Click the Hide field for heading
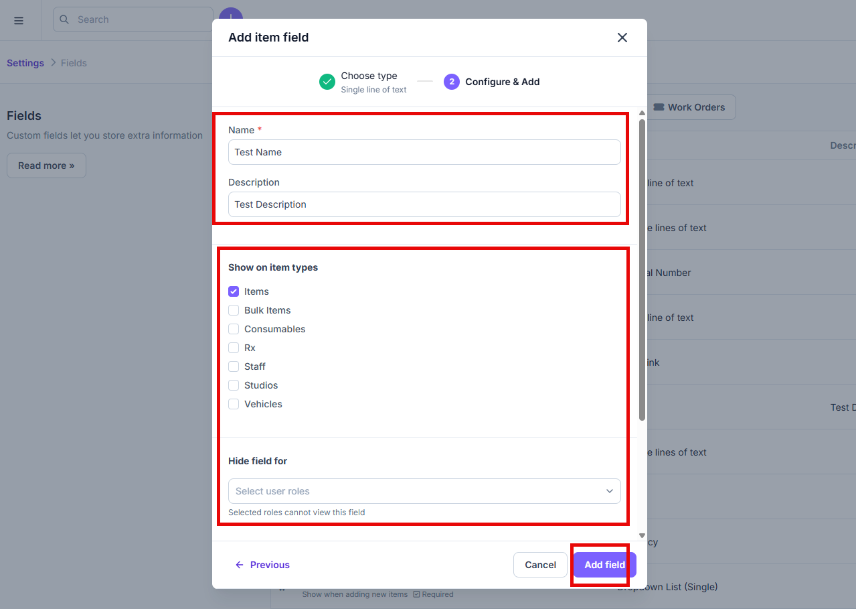The height and width of the screenshot is (609, 856). tap(258, 461)
